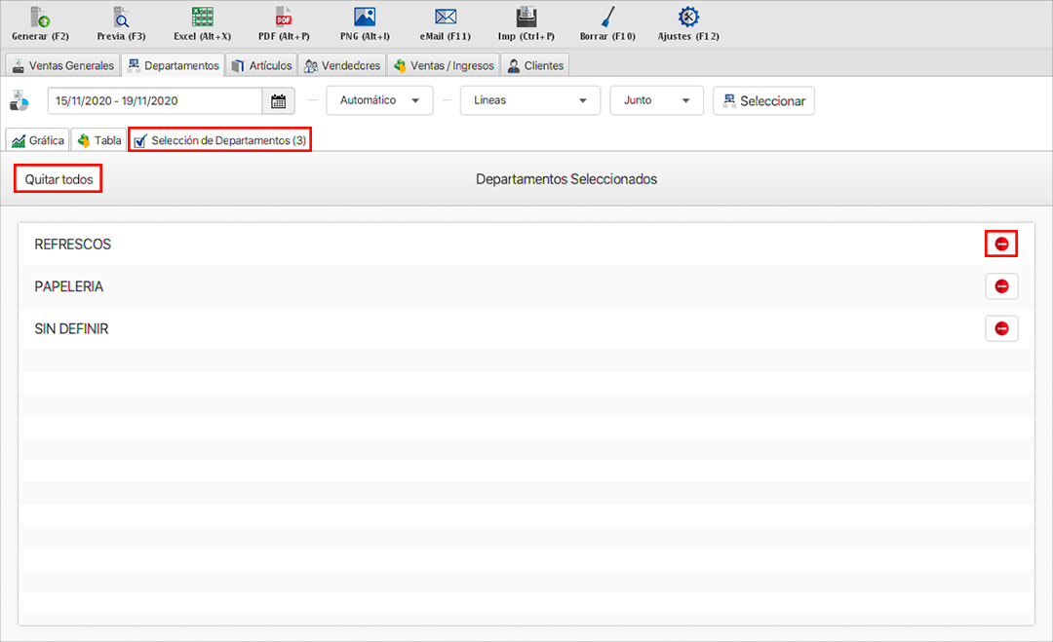Remove REFRESCOS from selected departments
The width and height of the screenshot is (1053, 642).
[x=1001, y=244]
